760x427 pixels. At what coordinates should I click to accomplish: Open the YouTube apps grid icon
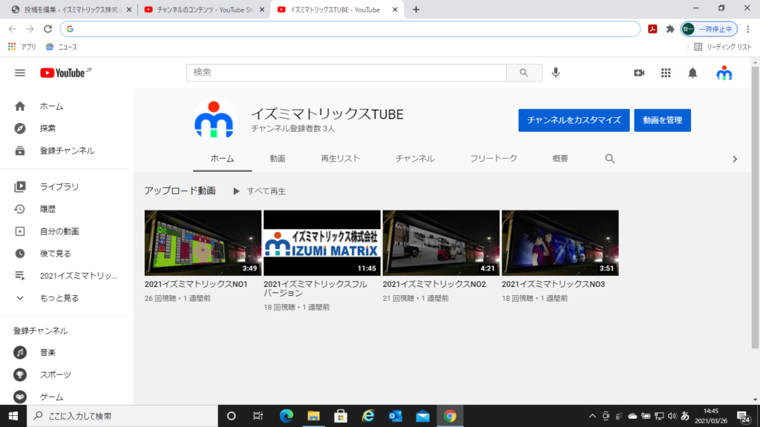click(x=666, y=73)
